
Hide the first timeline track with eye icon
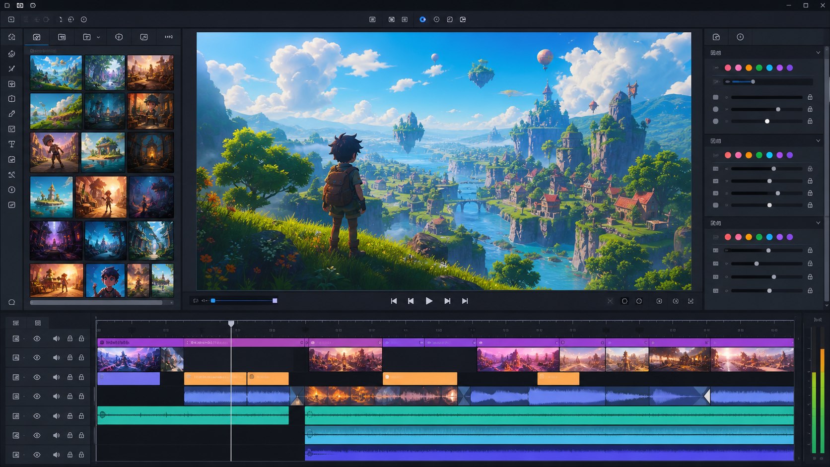click(x=37, y=338)
